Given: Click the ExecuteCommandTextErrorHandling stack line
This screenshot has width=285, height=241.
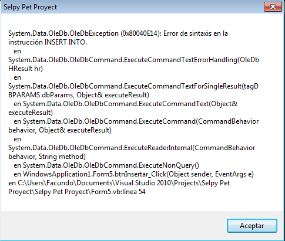Looking at the screenshot, I should click(133, 60).
